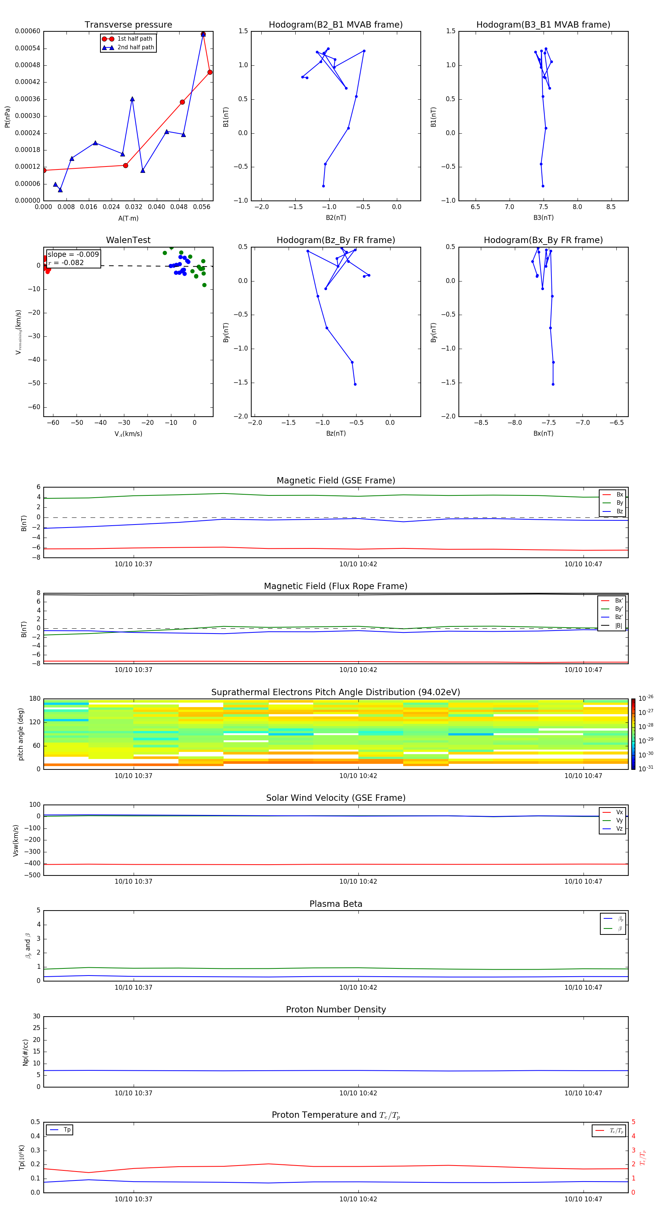Click the 'B2(nT)' x-axis label

pyautogui.click(x=336, y=218)
